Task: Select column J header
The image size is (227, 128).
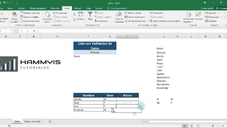Action: click(164, 36)
